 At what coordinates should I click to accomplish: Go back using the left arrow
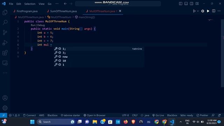[x=65, y=4]
